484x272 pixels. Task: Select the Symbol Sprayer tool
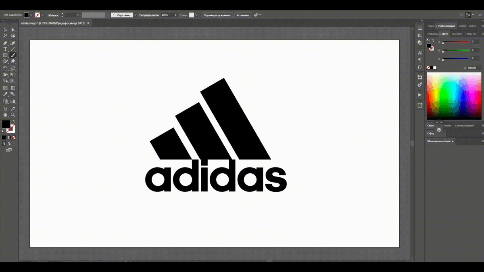pyautogui.click(x=5, y=101)
